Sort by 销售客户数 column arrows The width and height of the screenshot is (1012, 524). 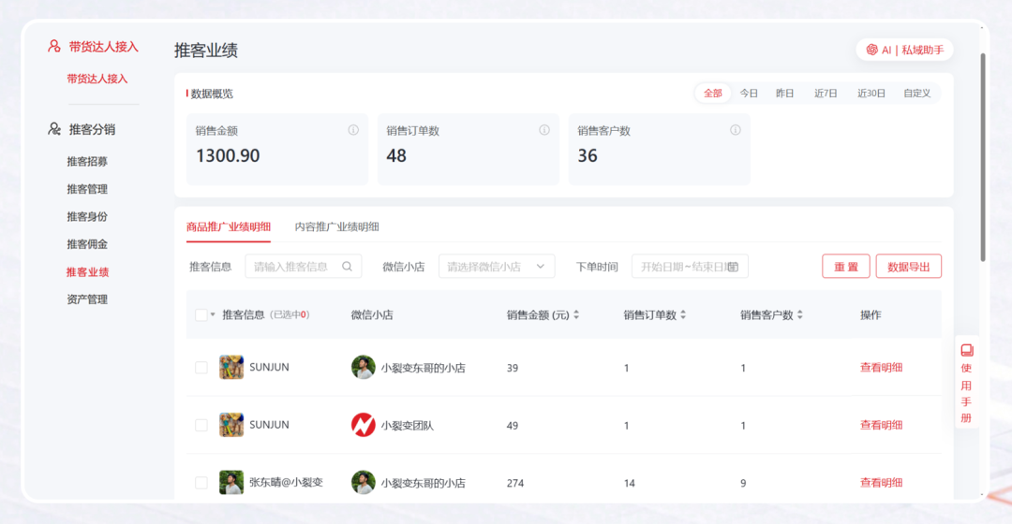(x=799, y=315)
